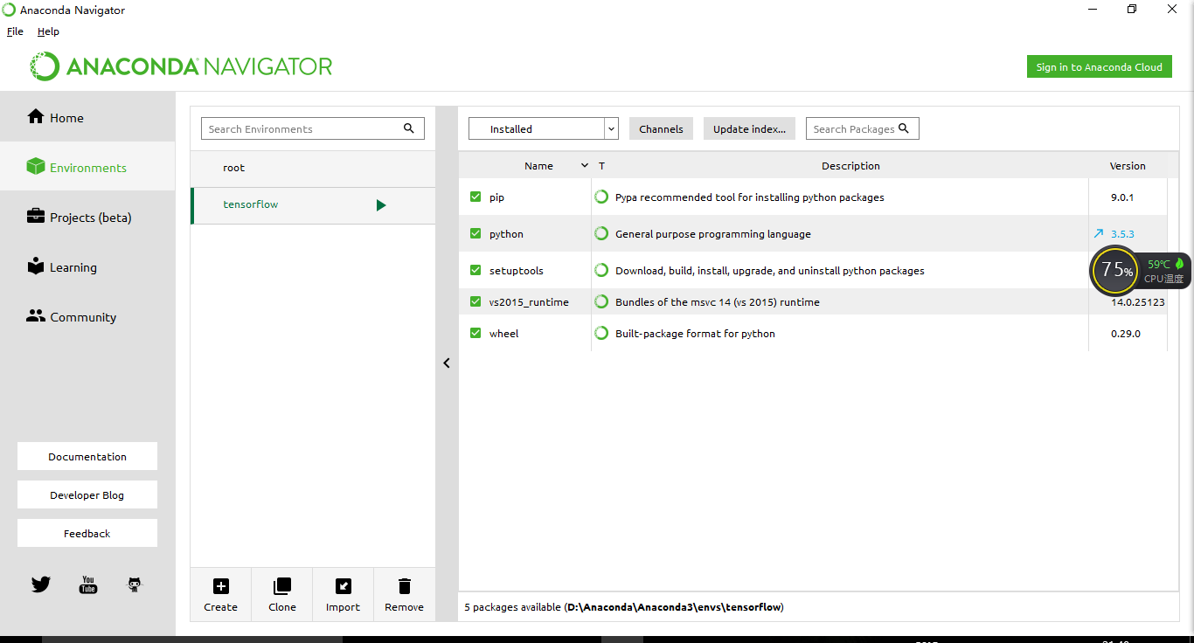
Task: Click the update arrow beside python 3.5.3
Action: 1099,233
